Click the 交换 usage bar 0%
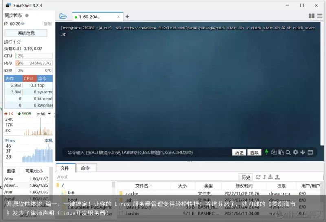Viewport: 326px width, 222px height. [x=34, y=70]
